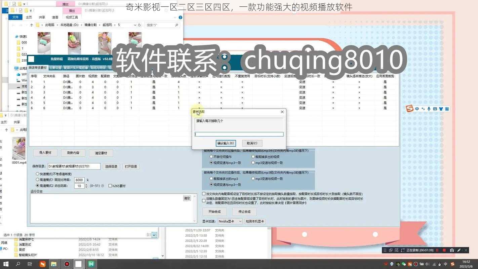The width and height of the screenshot is (478, 269).
Task: Click the search magnifier in Explorer search box
Action: [176, 25]
